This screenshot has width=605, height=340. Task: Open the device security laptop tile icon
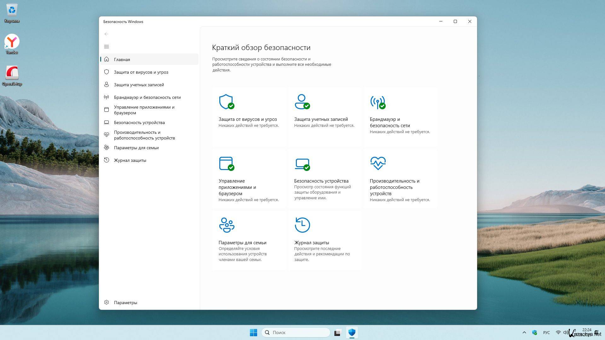pyautogui.click(x=302, y=163)
